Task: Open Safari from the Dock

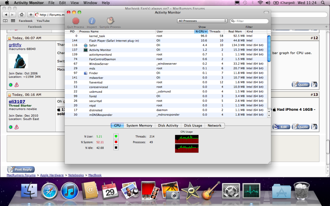Action: 49,191
